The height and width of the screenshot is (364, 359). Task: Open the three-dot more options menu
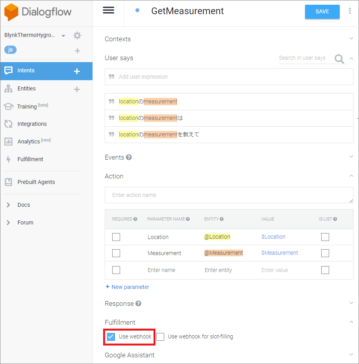(350, 11)
